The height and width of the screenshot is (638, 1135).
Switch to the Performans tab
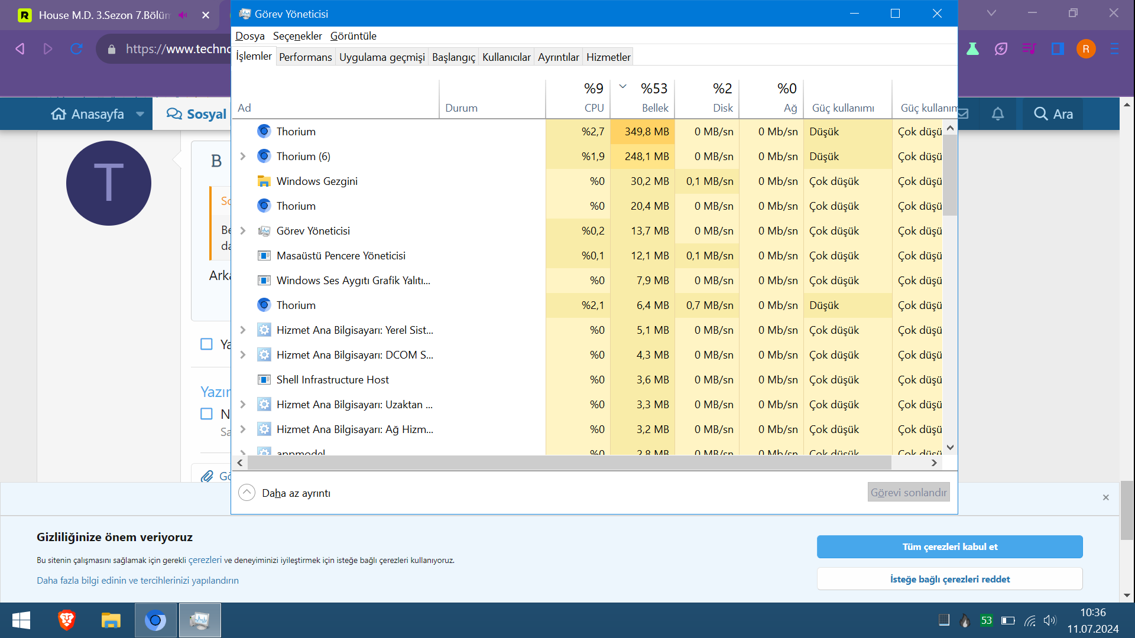[x=305, y=57]
